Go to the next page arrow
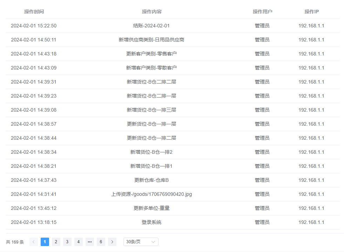Image resolution: width=344 pixels, height=252 pixels. coord(112,242)
